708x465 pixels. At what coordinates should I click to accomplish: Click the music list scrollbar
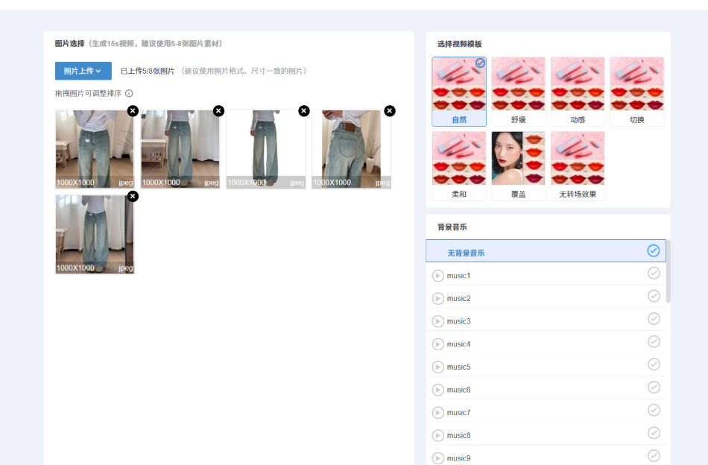pyautogui.click(x=669, y=271)
